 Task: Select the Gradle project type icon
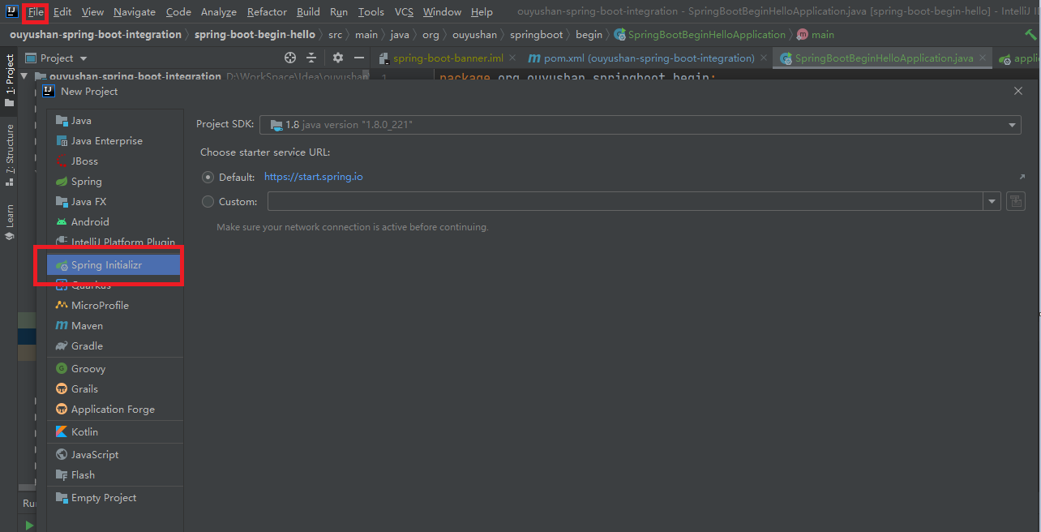63,345
